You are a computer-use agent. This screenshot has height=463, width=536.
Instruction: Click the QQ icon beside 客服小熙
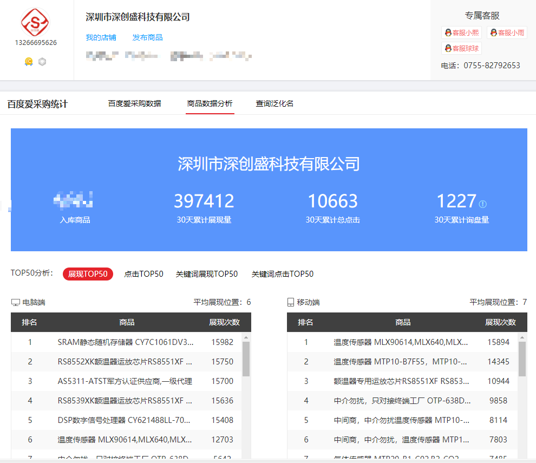(447, 32)
